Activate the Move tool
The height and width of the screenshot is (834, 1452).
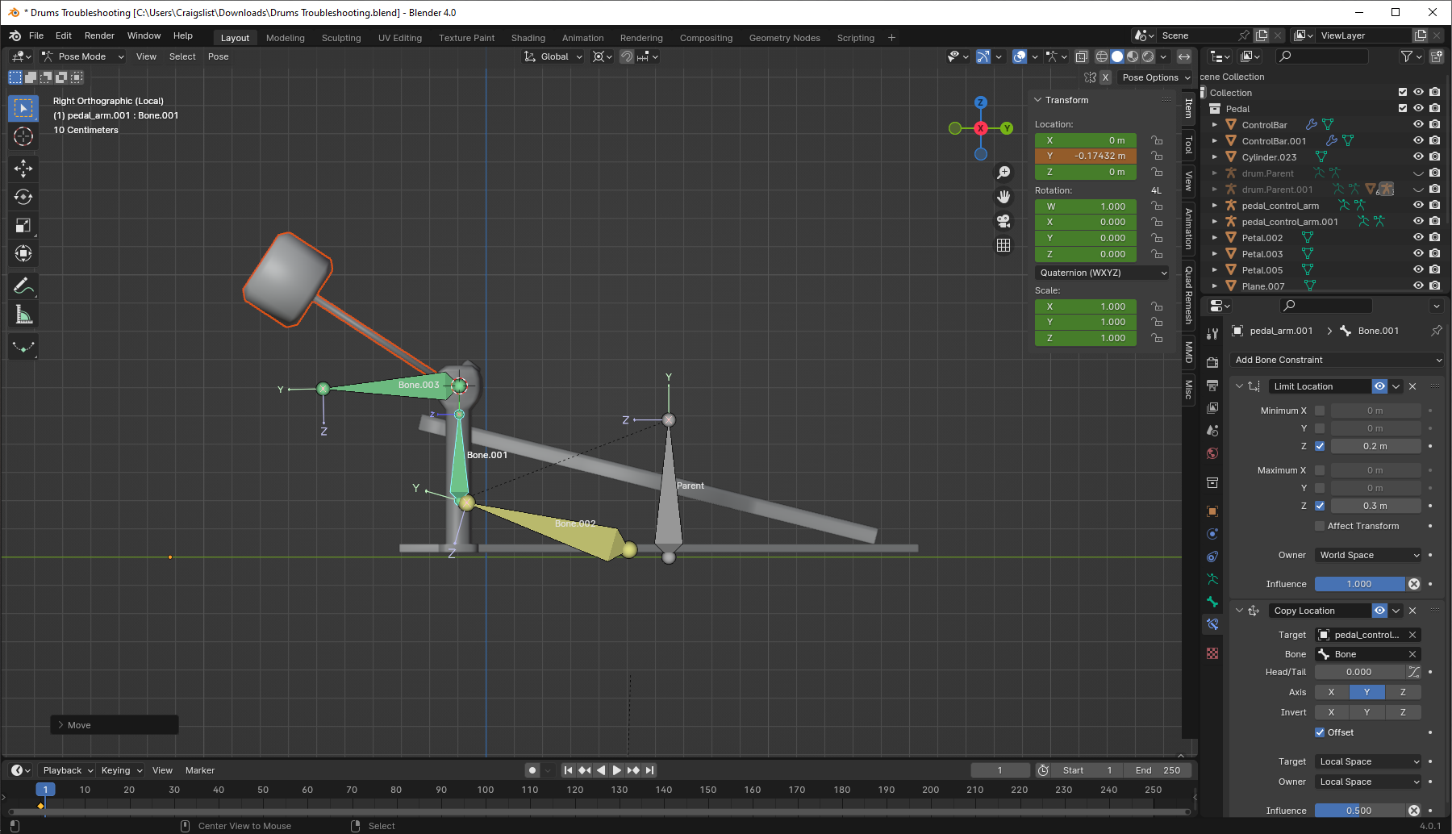(x=23, y=168)
